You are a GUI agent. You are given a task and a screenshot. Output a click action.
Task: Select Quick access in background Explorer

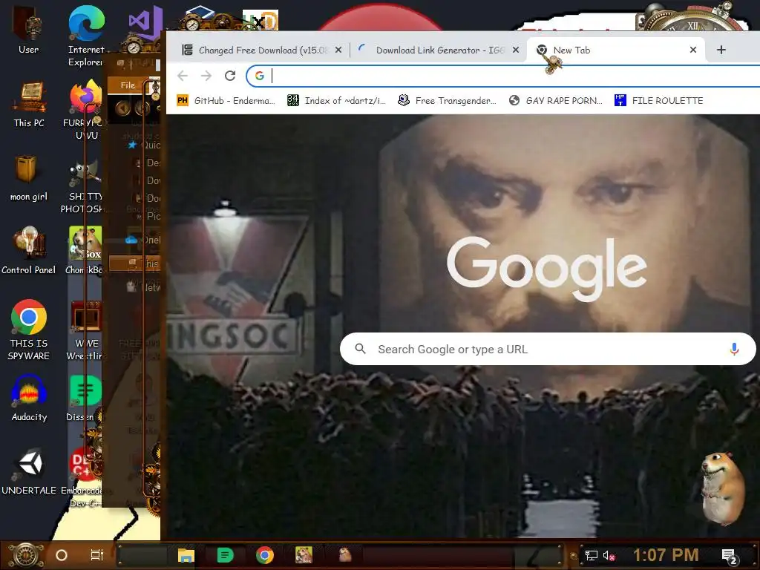(x=145, y=145)
